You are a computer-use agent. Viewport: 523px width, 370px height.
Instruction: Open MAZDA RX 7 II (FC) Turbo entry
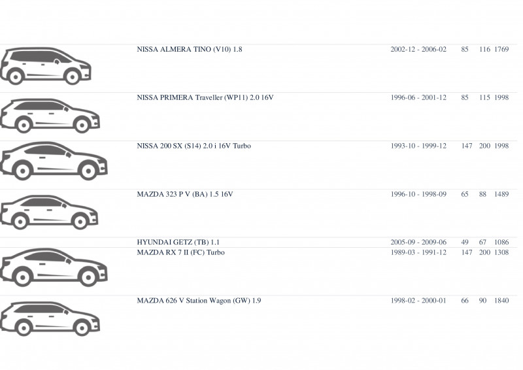(181, 252)
